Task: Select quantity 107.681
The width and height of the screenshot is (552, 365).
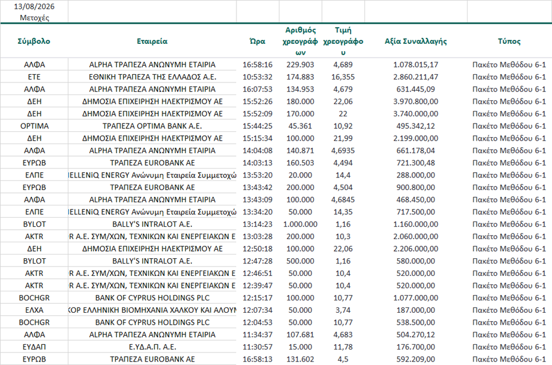Action: 300,335
